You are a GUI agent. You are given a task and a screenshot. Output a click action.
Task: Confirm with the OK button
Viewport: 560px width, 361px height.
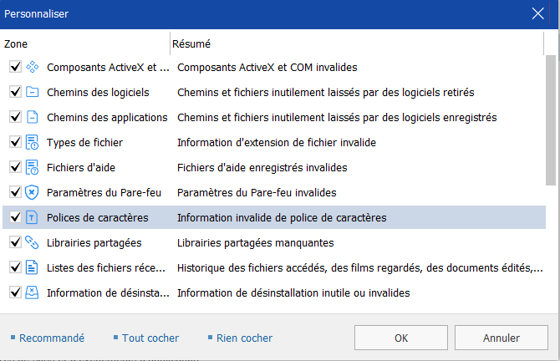[401, 338]
